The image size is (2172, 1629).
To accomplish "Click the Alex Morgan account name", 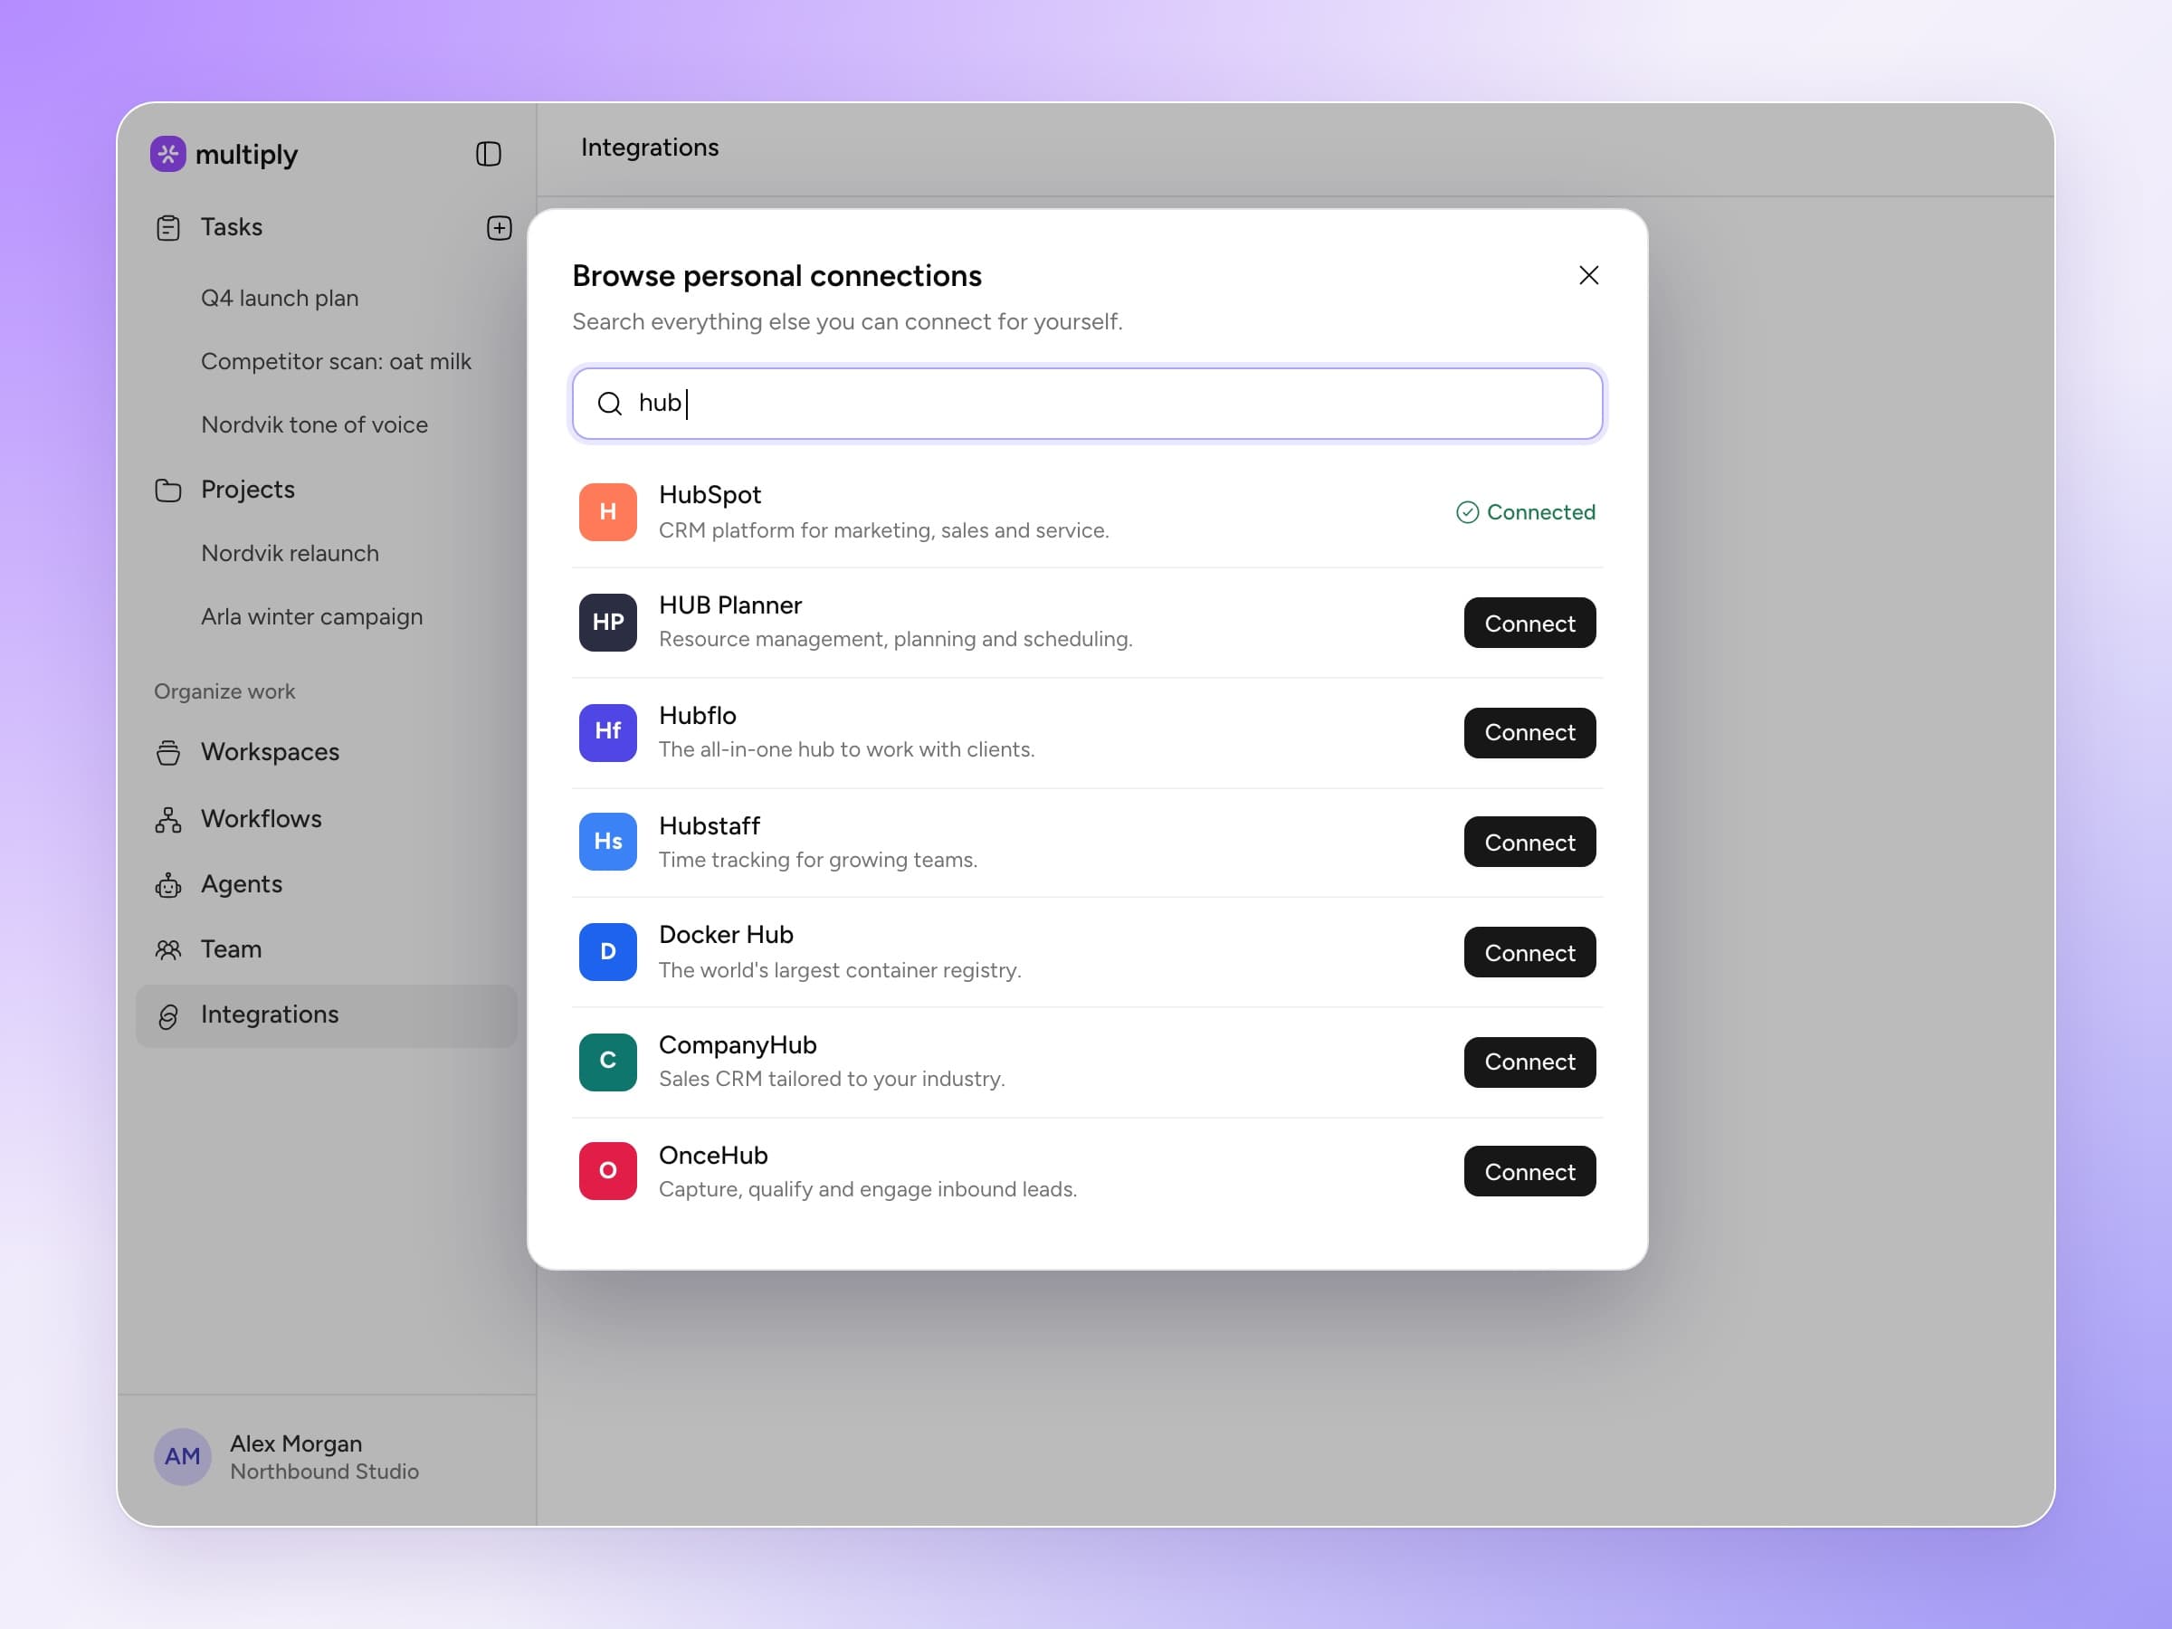I will [296, 1443].
